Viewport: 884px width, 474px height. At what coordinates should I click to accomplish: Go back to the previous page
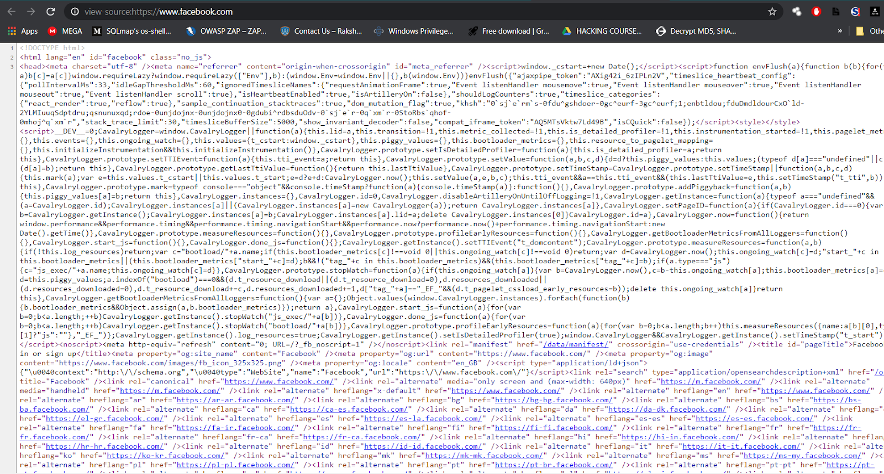12,12
